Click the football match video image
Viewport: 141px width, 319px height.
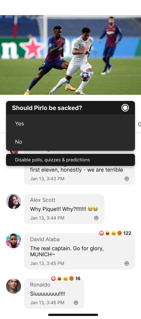pyautogui.click(x=70, y=55)
